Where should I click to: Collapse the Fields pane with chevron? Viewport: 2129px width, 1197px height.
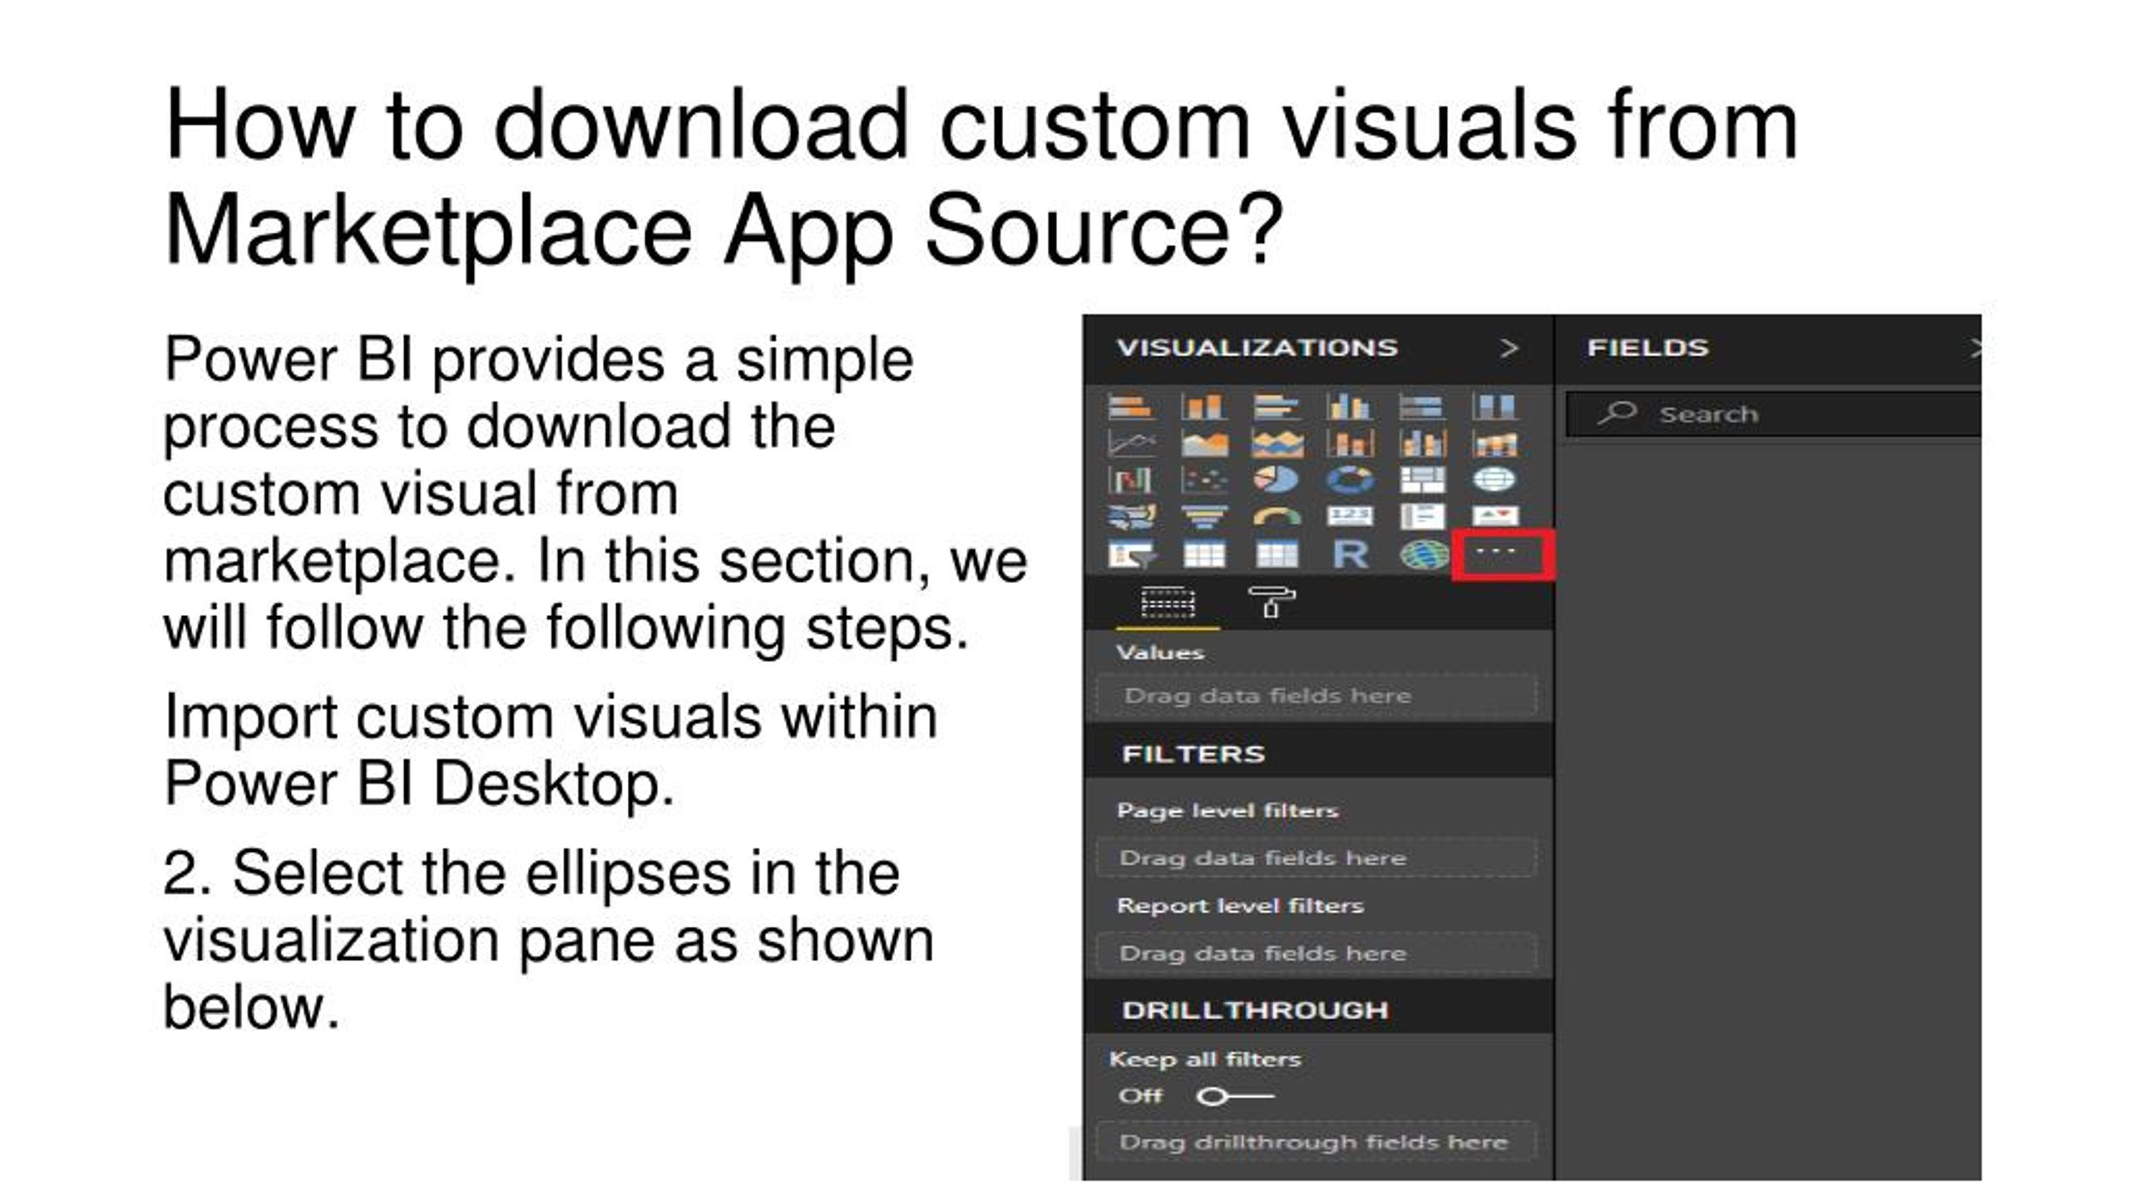(1974, 348)
